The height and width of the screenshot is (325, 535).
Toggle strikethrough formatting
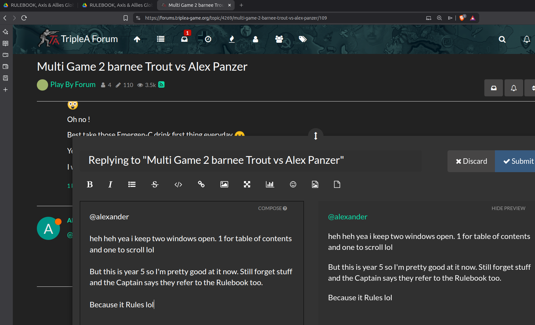click(155, 184)
